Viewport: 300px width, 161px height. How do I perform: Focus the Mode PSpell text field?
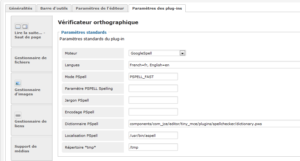click(153, 77)
